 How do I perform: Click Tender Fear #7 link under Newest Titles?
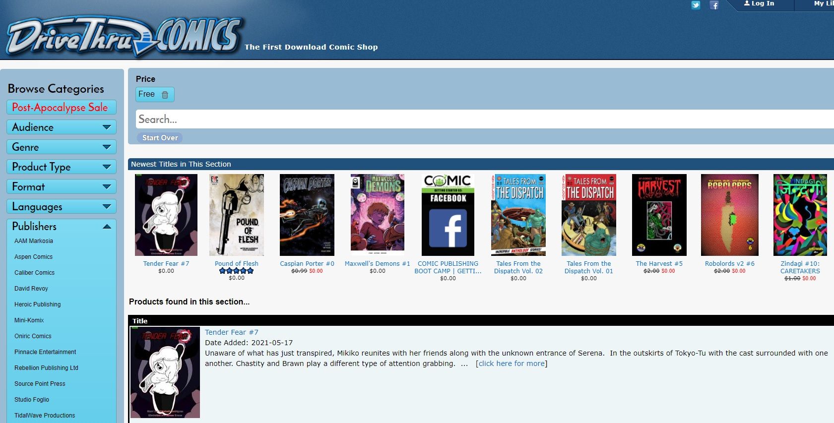click(x=166, y=264)
